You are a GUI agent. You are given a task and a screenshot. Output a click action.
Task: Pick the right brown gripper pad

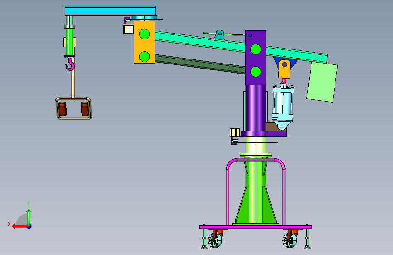pos(85,109)
